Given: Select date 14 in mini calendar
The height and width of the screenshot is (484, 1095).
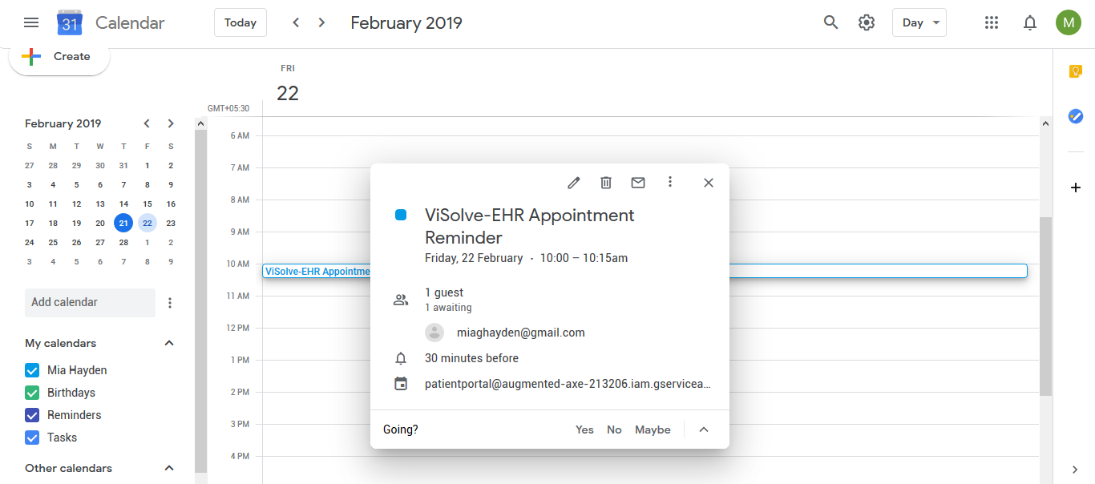Looking at the screenshot, I should pos(123,204).
